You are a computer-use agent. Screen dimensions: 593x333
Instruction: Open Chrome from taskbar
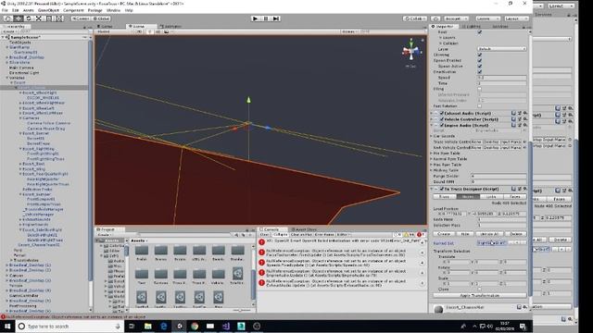195,327
